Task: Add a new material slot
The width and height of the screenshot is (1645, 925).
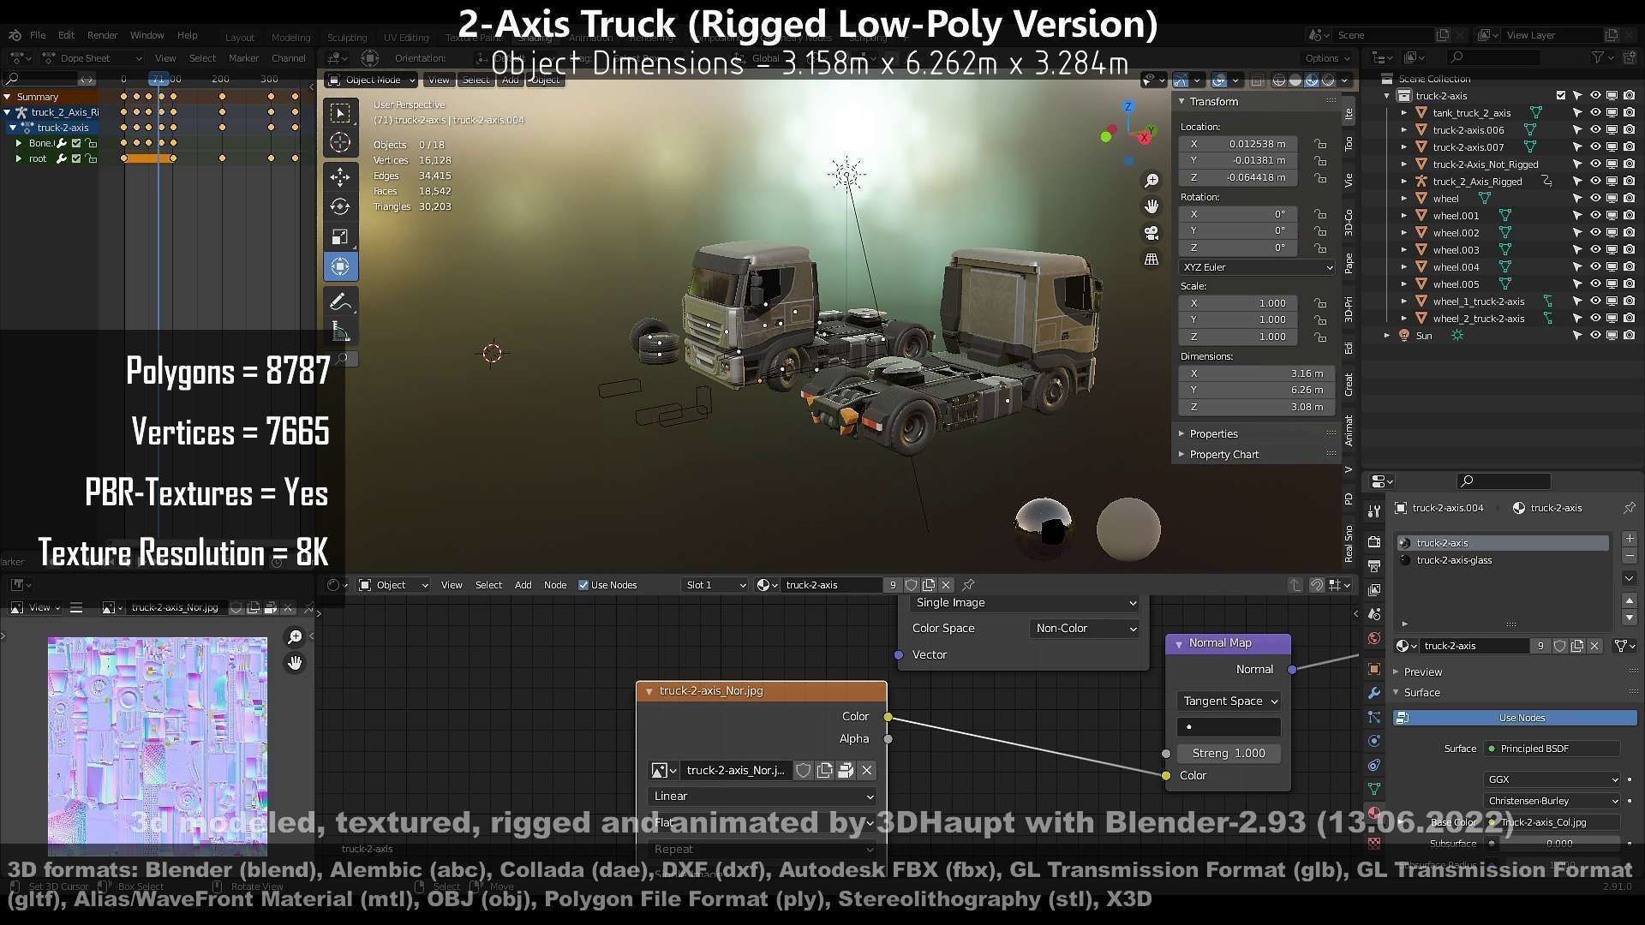Action: (x=1629, y=540)
